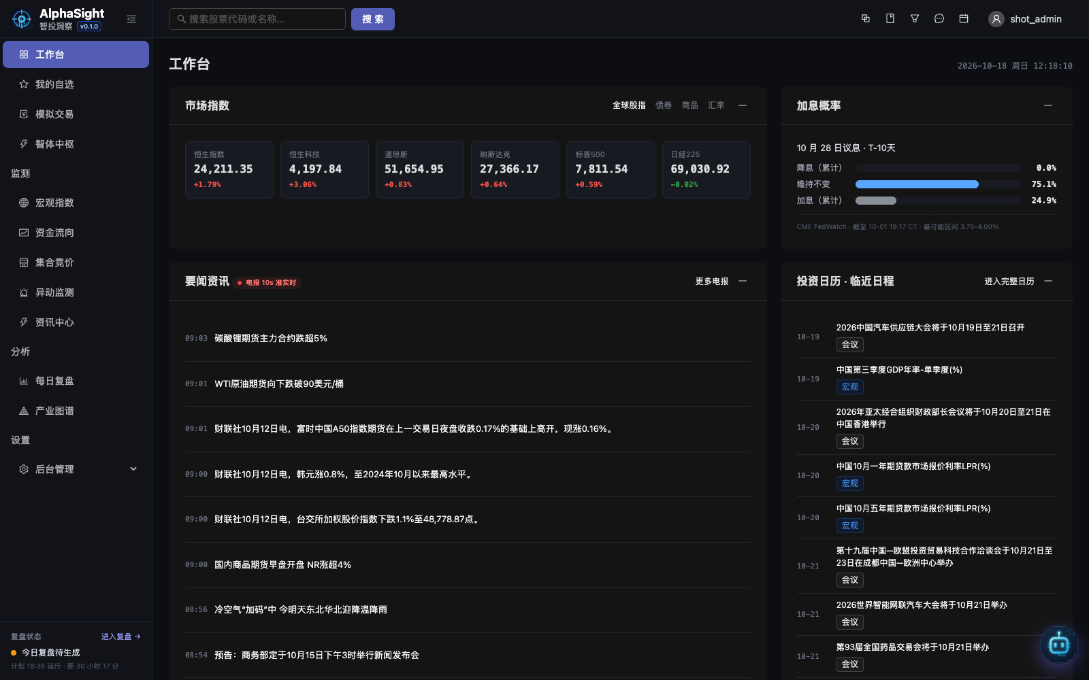This screenshot has height=680, width=1089.
Task: Collapse the 市场指数 panel
Action: click(743, 105)
